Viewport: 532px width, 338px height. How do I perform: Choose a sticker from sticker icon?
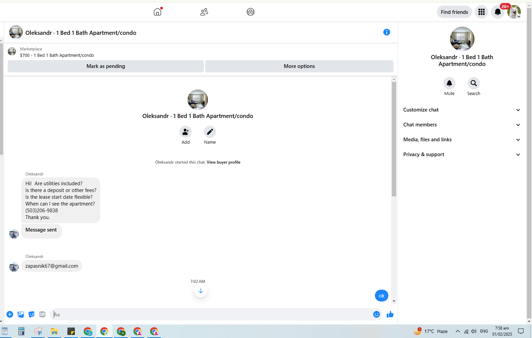31,314
